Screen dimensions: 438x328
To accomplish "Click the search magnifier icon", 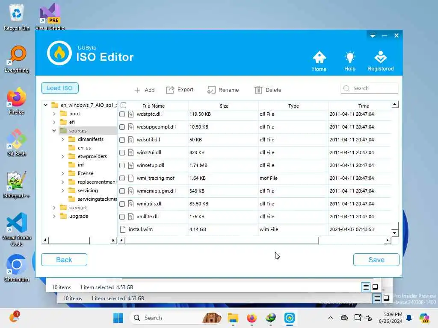I will [346, 88].
